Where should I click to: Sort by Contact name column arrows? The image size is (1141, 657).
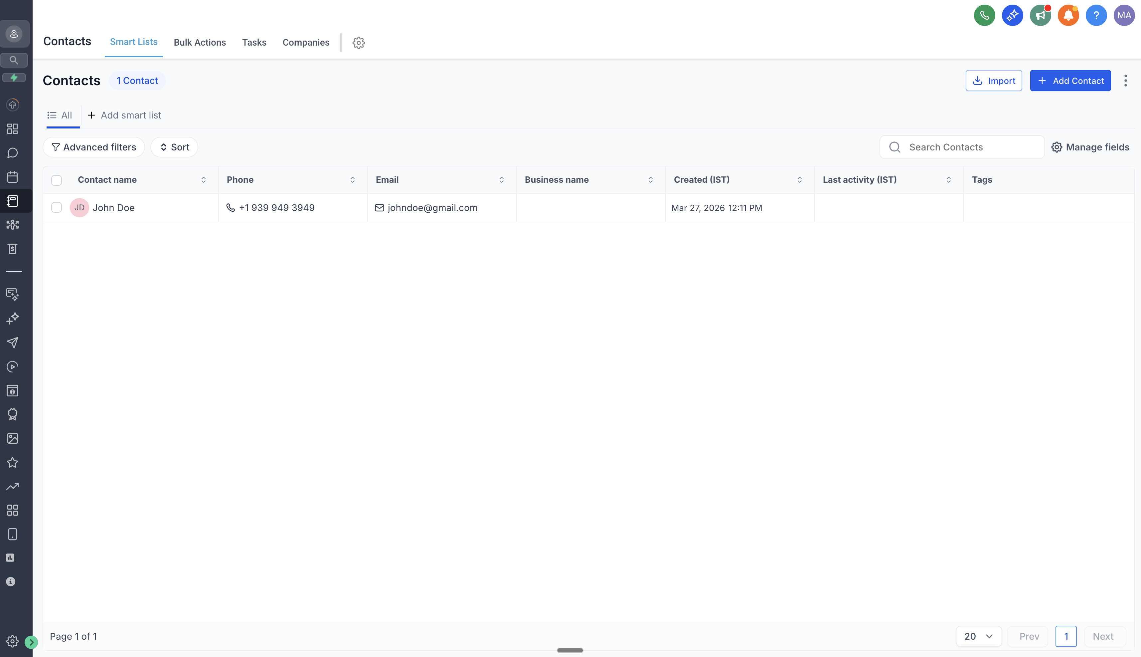pos(203,180)
